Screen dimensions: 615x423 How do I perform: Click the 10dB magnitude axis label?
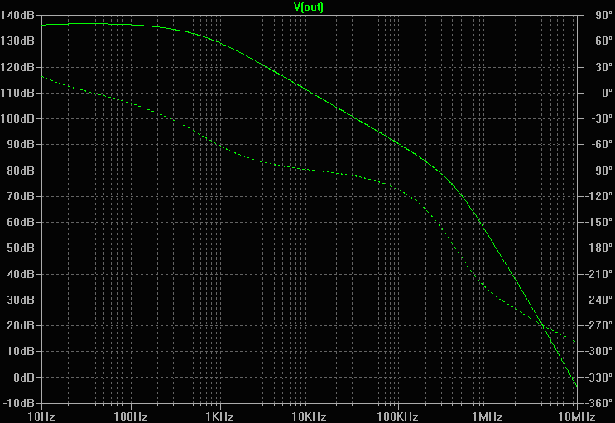21,351
